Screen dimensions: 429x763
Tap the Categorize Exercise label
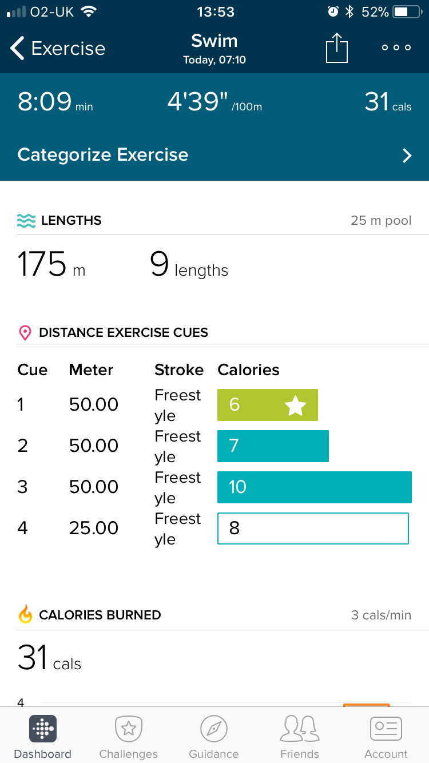(103, 155)
